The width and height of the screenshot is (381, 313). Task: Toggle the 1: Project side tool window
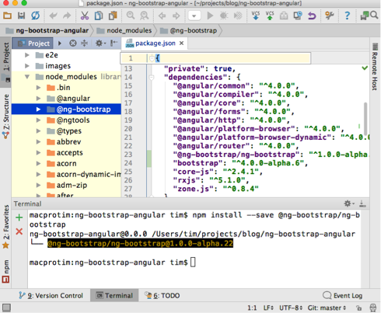pos(5,61)
